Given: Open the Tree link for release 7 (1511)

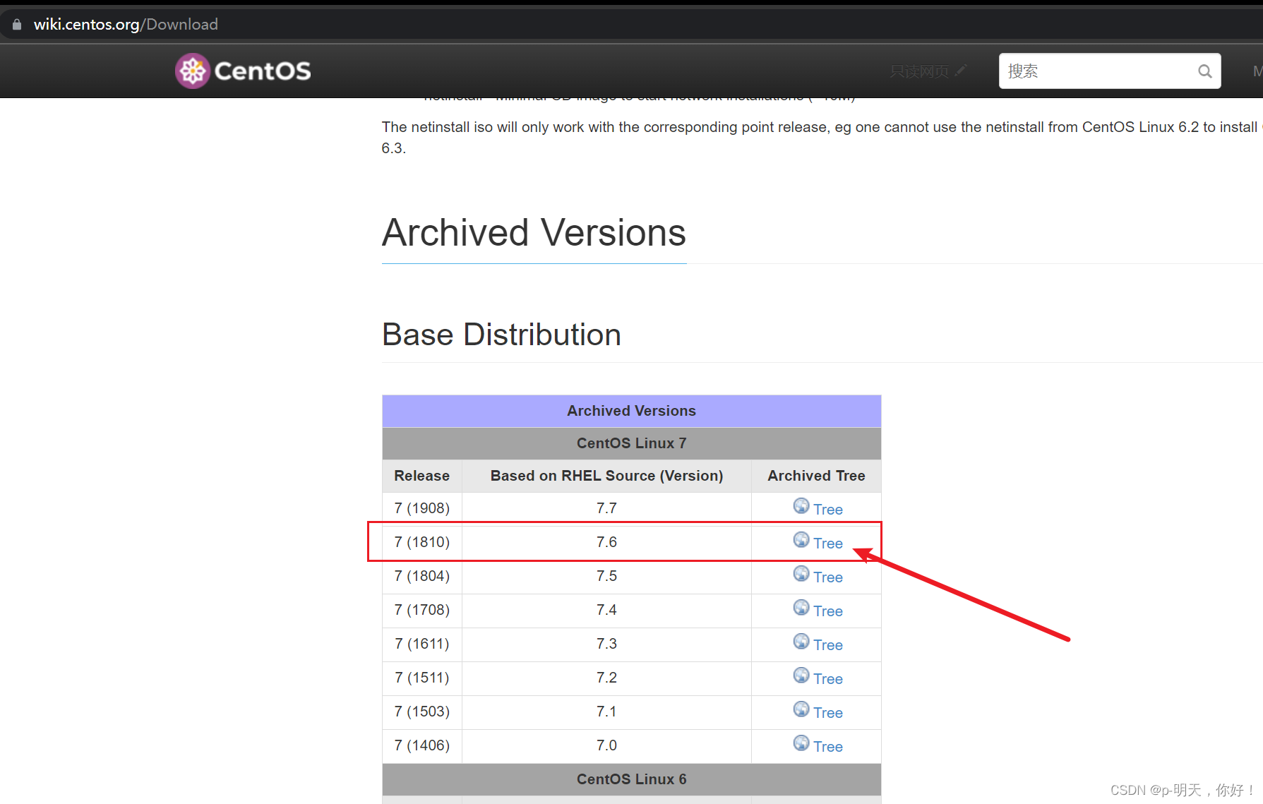Looking at the screenshot, I should click(x=828, y=679).
